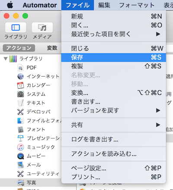The height and width of the screenshot is (190, 173).
Task: Select the システム category icon
Action: coord(20,94)
